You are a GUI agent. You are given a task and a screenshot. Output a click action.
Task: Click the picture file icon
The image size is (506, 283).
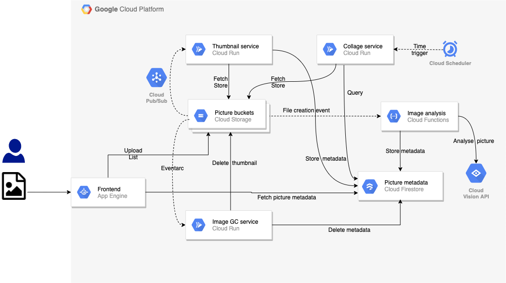click(14, 186)
